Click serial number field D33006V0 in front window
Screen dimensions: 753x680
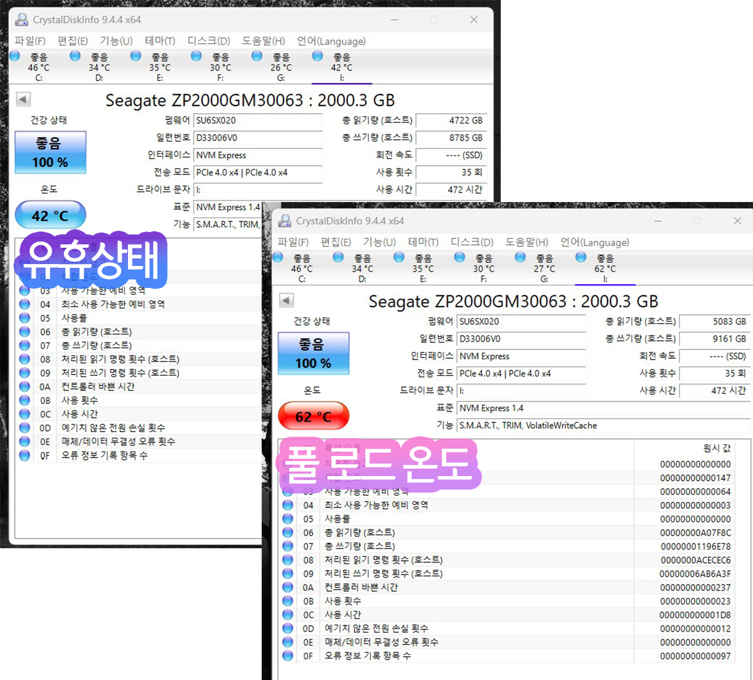click(520, 339)
